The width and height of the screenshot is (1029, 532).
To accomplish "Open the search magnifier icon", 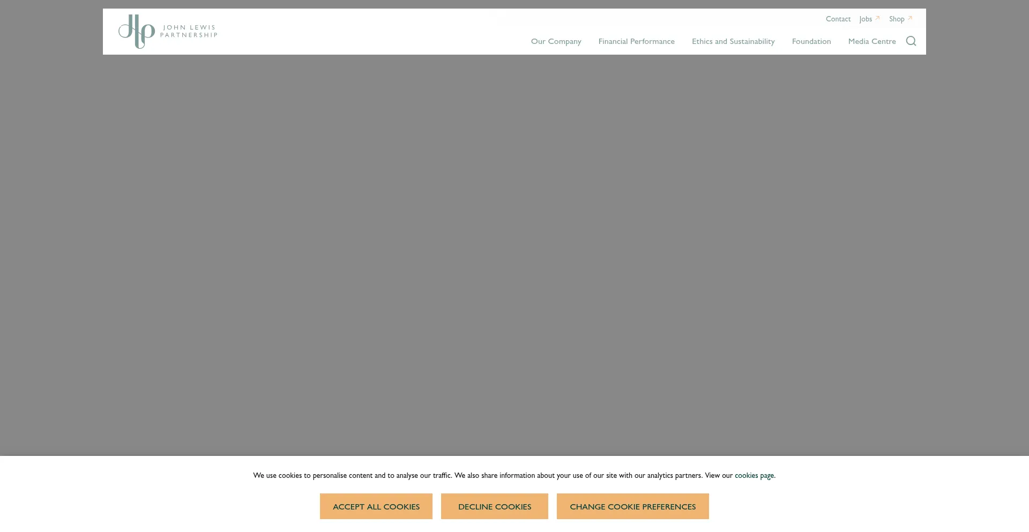I will 911,41.
